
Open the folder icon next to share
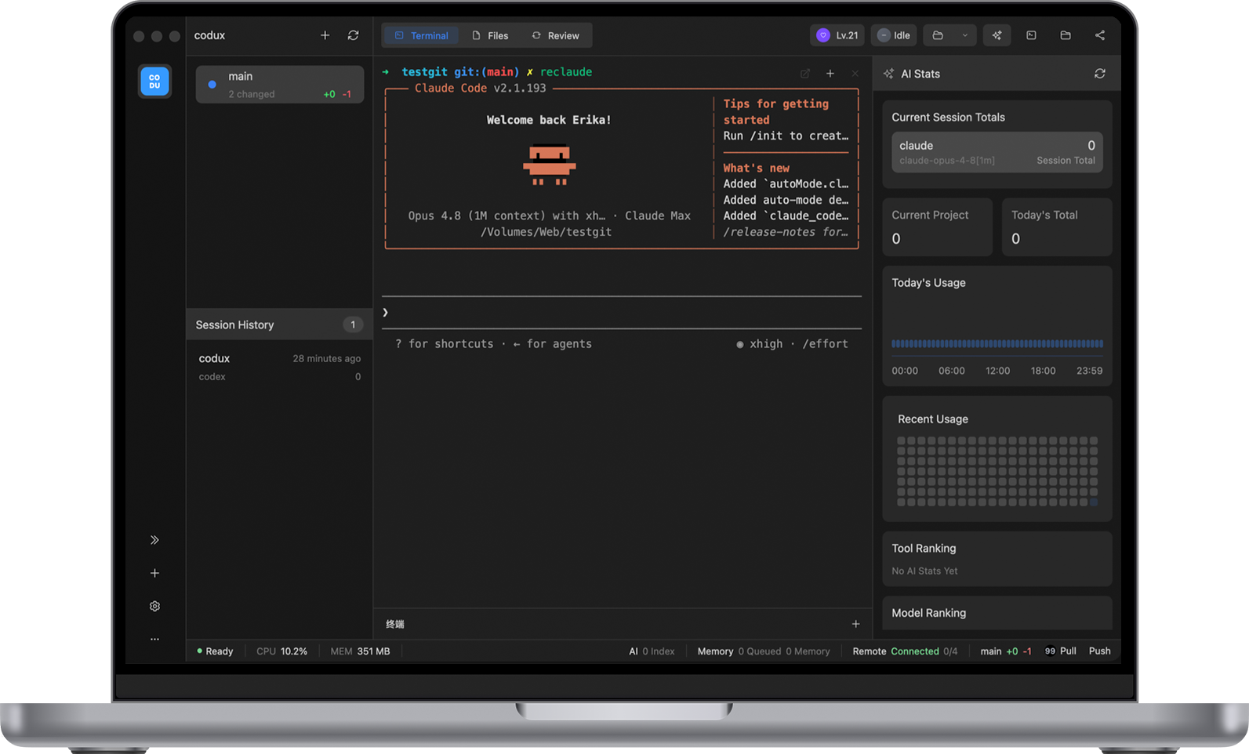tap(1066, 35)
